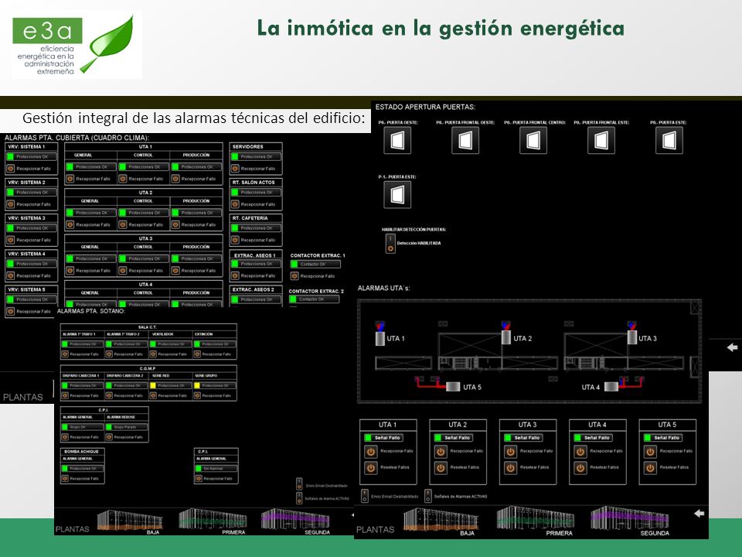Select UTA 4 unit on the floor plan
Image resolution: width=742 pixels, height=557 pixels.
(611, 387)
